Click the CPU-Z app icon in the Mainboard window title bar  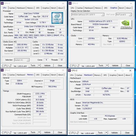point(70,70)
